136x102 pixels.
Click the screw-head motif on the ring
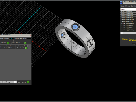point(90,43)
